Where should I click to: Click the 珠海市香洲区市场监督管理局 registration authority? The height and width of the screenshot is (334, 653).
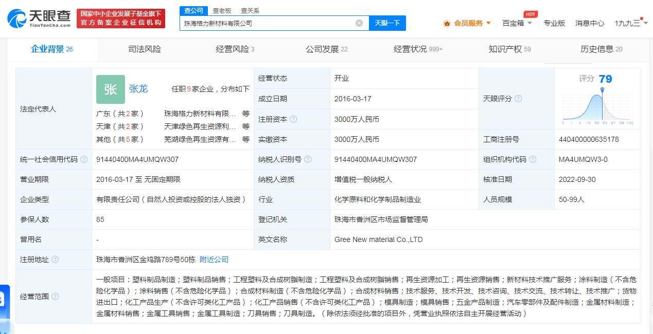click(381, 219)
